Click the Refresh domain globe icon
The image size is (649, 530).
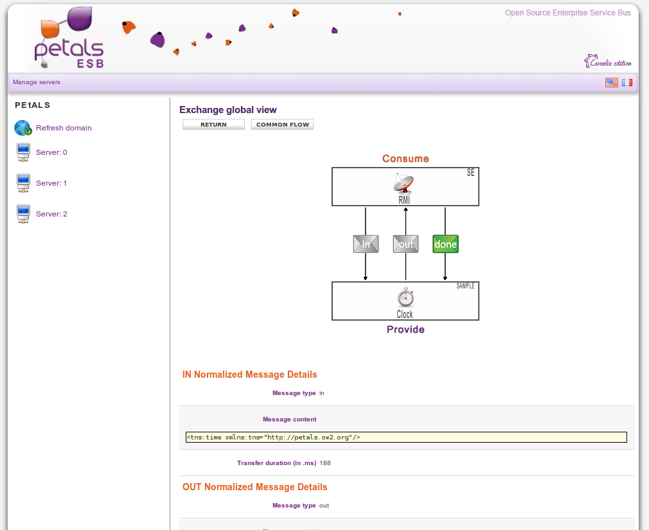coord(23,128)
